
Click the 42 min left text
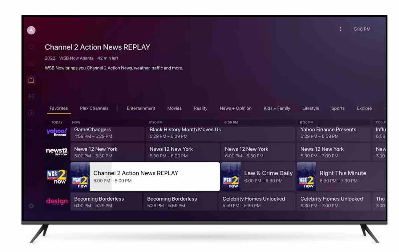(x=108, y=58)
